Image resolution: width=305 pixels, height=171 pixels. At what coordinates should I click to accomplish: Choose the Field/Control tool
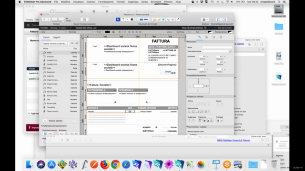click(137, 19)
